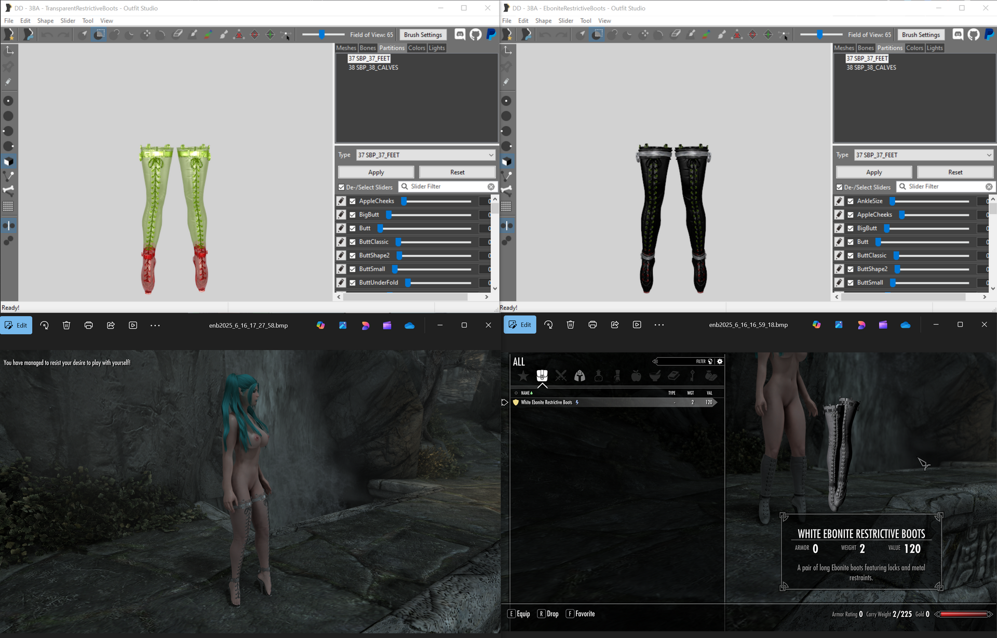Open Copilot icon in enb2025_6_16_17_27_58.bmp window

click(320, 325)
